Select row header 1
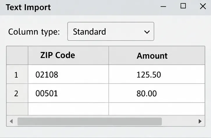211x138 pixels. point(17,74)
